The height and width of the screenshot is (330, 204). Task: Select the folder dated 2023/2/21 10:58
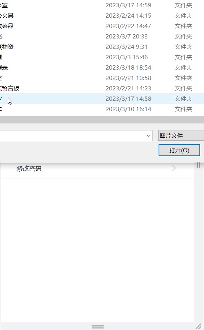(x=102, y=78)
